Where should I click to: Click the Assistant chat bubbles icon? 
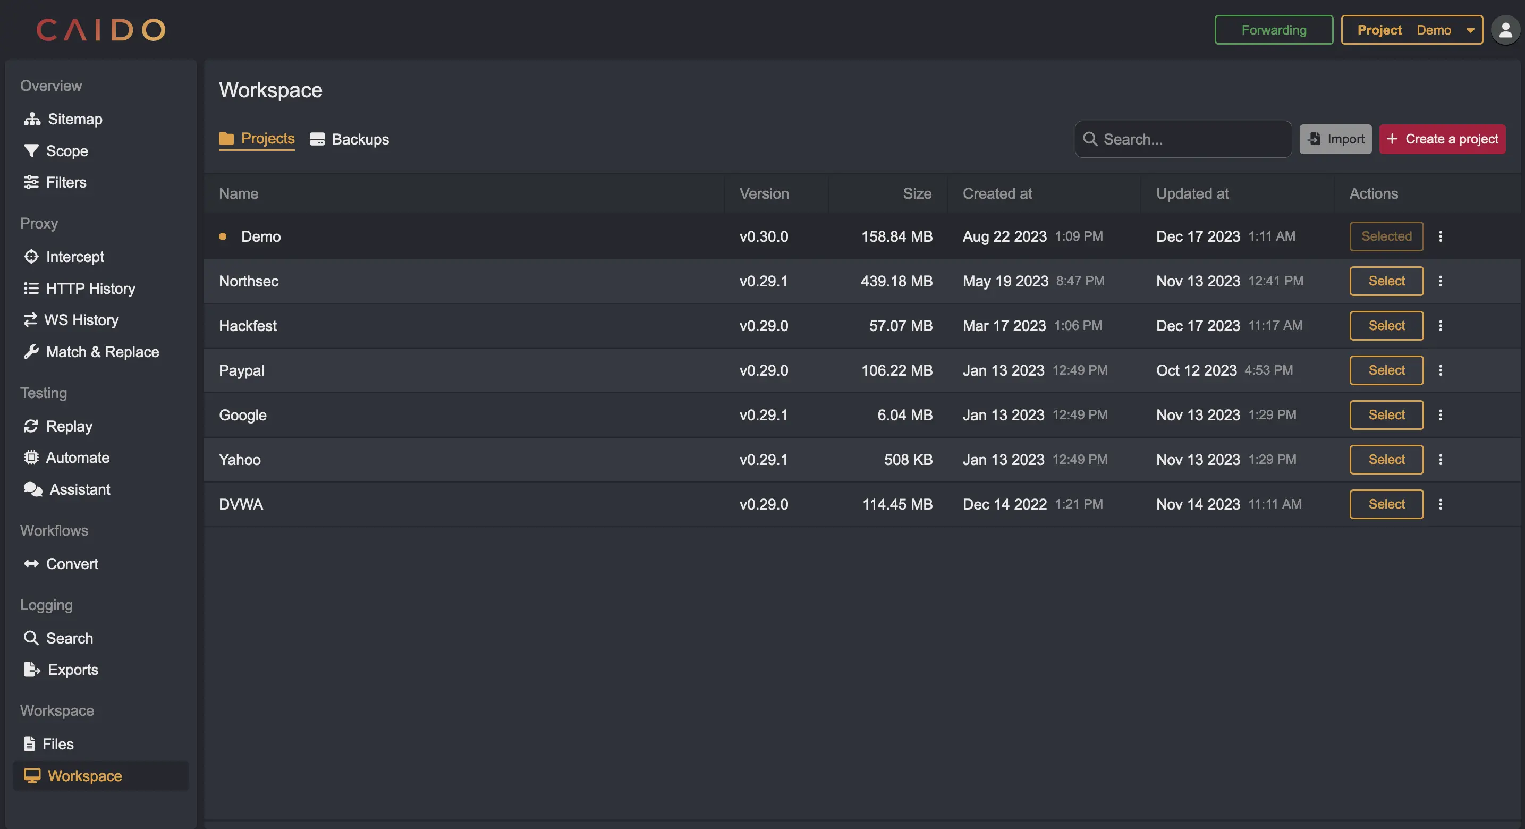click(x=33, y=489)
